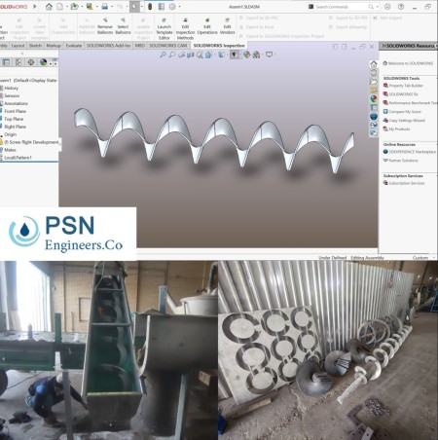Switch to the MBD tab
The width and height of the screenshot is (438, 440).
pyautogui.click(x=140, y=46)
